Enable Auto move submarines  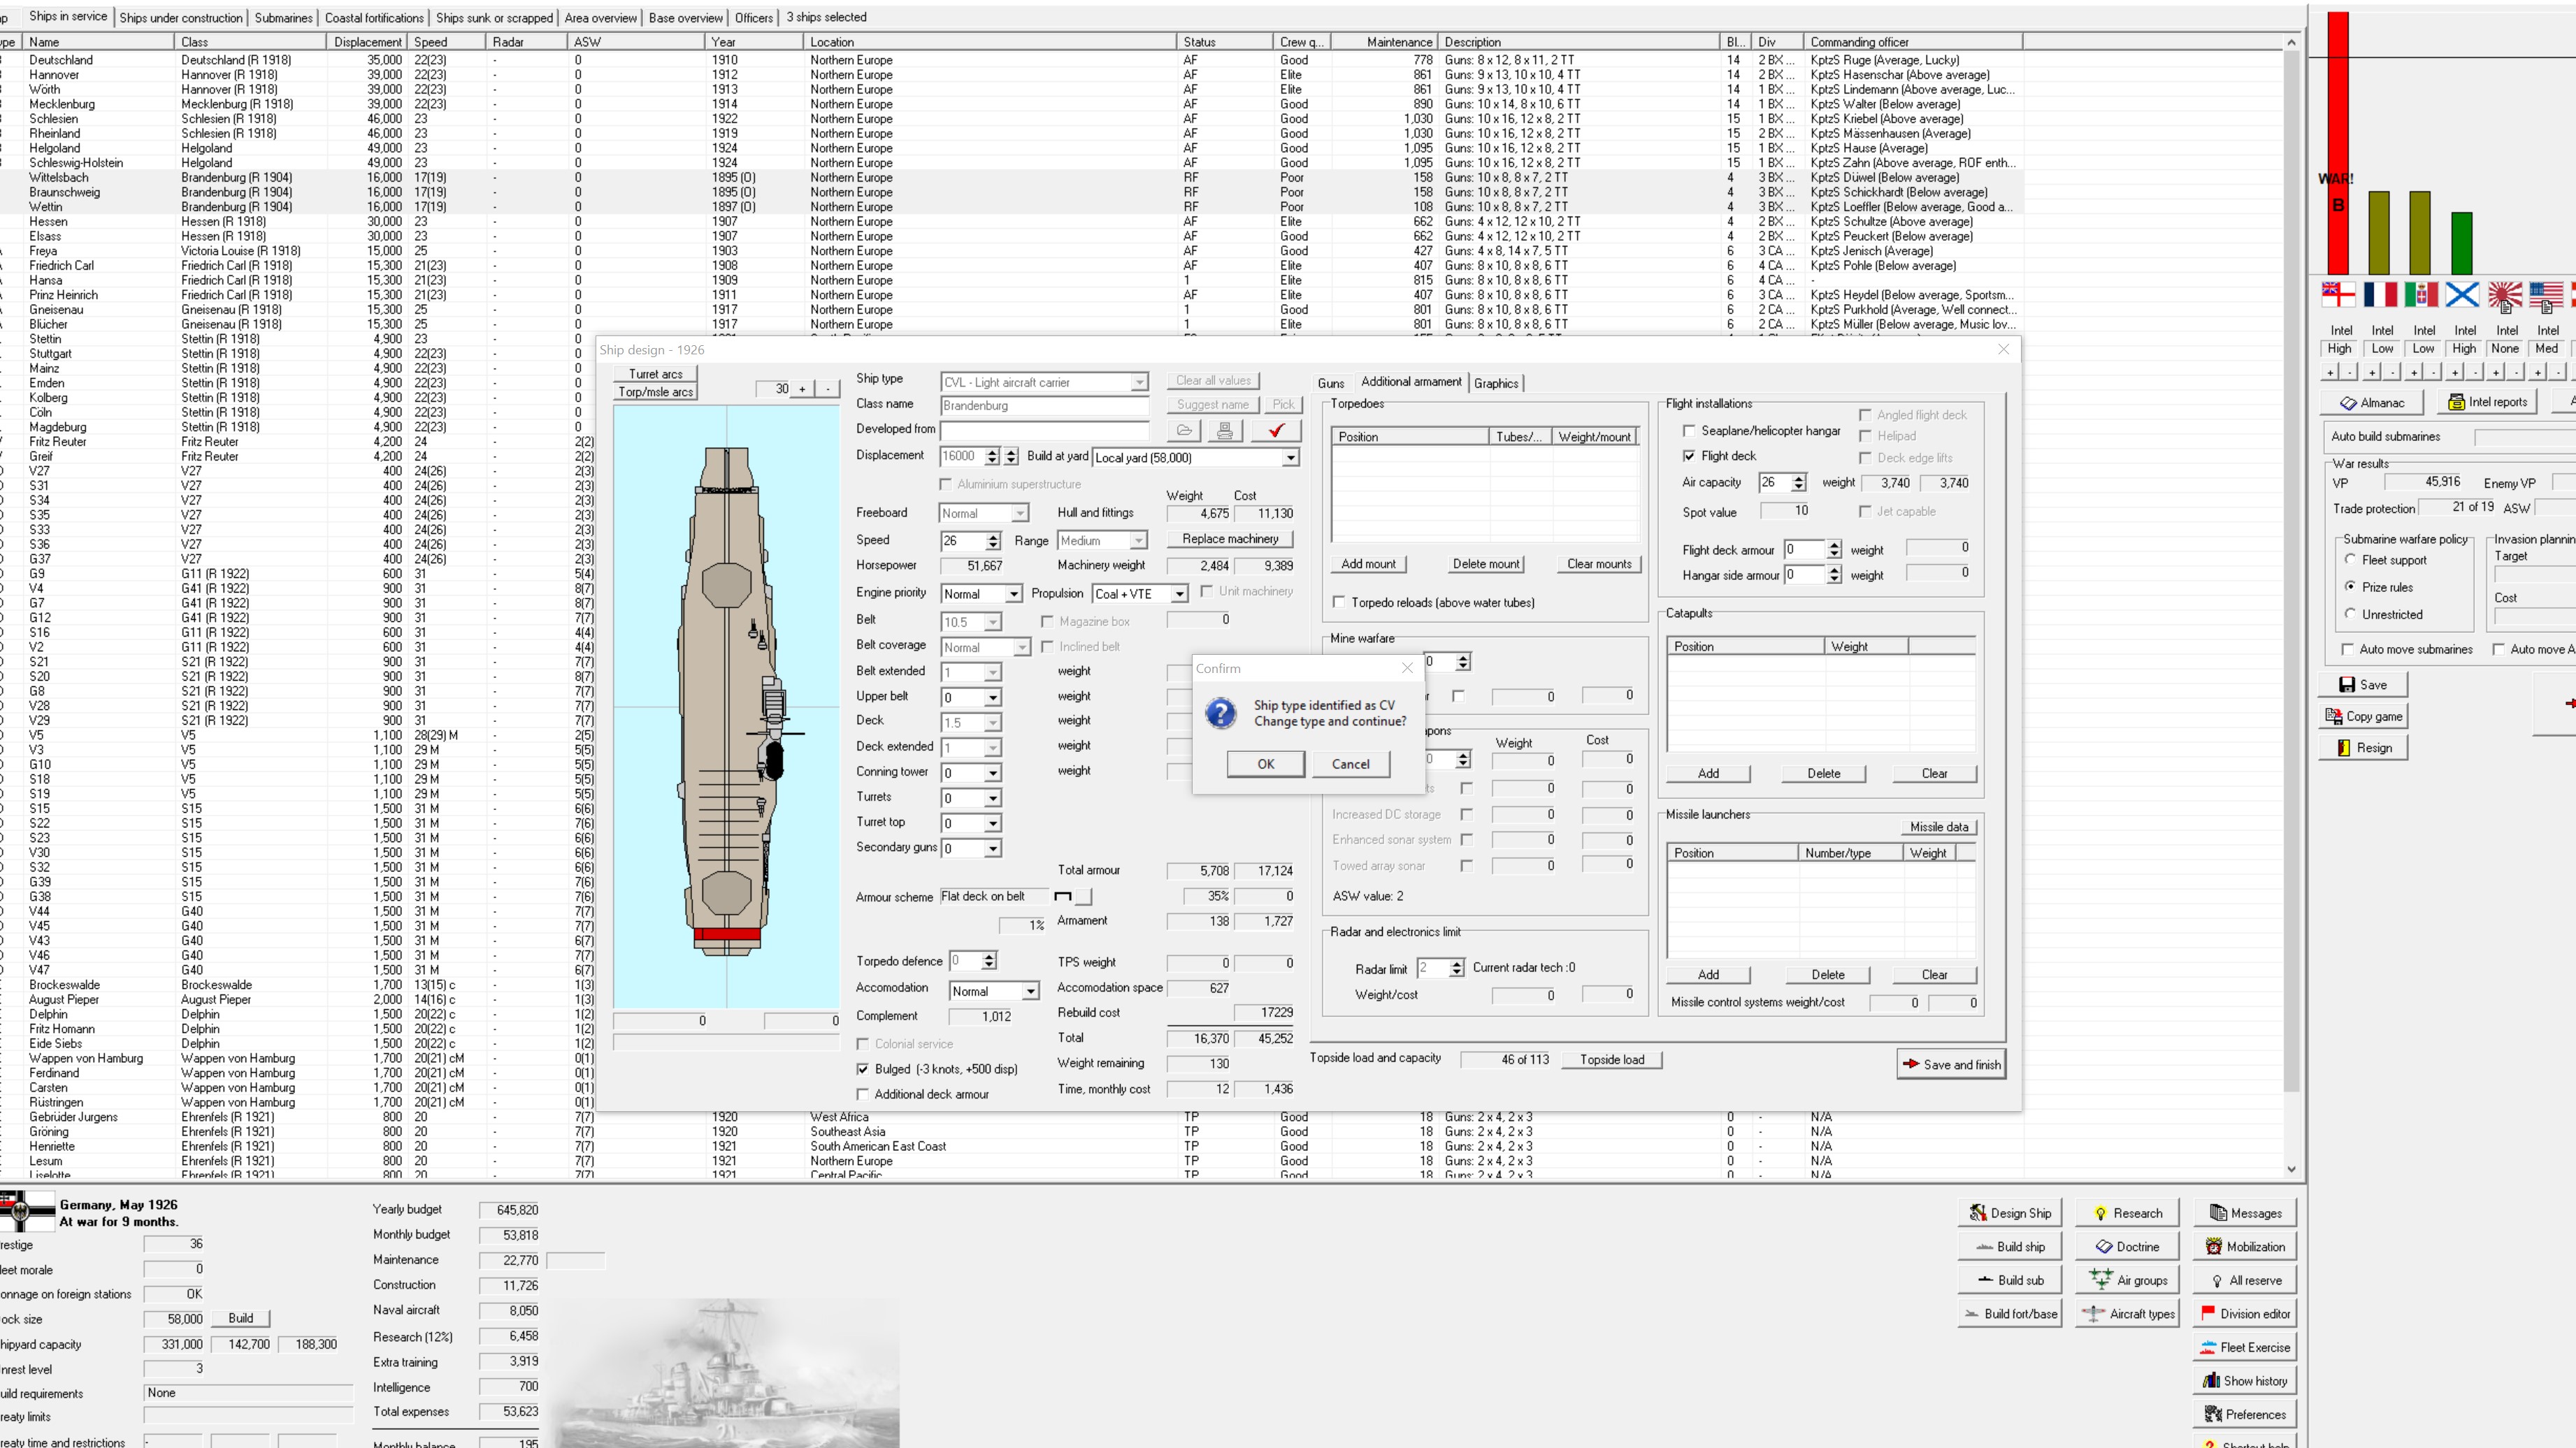point(2348,650)
